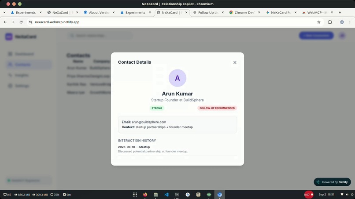
Task: Open Dashboard in the sidebar
Action: pos(29,54)
